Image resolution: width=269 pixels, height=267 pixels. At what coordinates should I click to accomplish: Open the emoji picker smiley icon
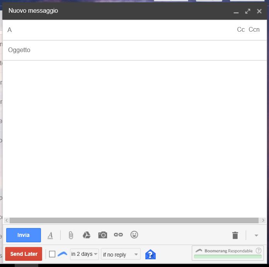[x=134, y=235]
